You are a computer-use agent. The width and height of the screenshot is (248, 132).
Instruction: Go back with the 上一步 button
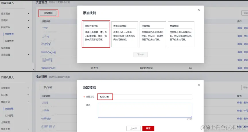tap(134, 128)
